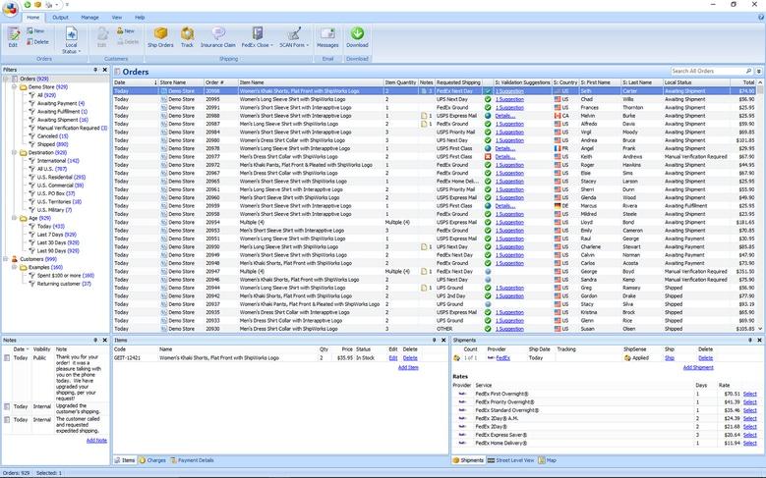Click Delete in the Orders ribbon group

click(x=37, y=42)
